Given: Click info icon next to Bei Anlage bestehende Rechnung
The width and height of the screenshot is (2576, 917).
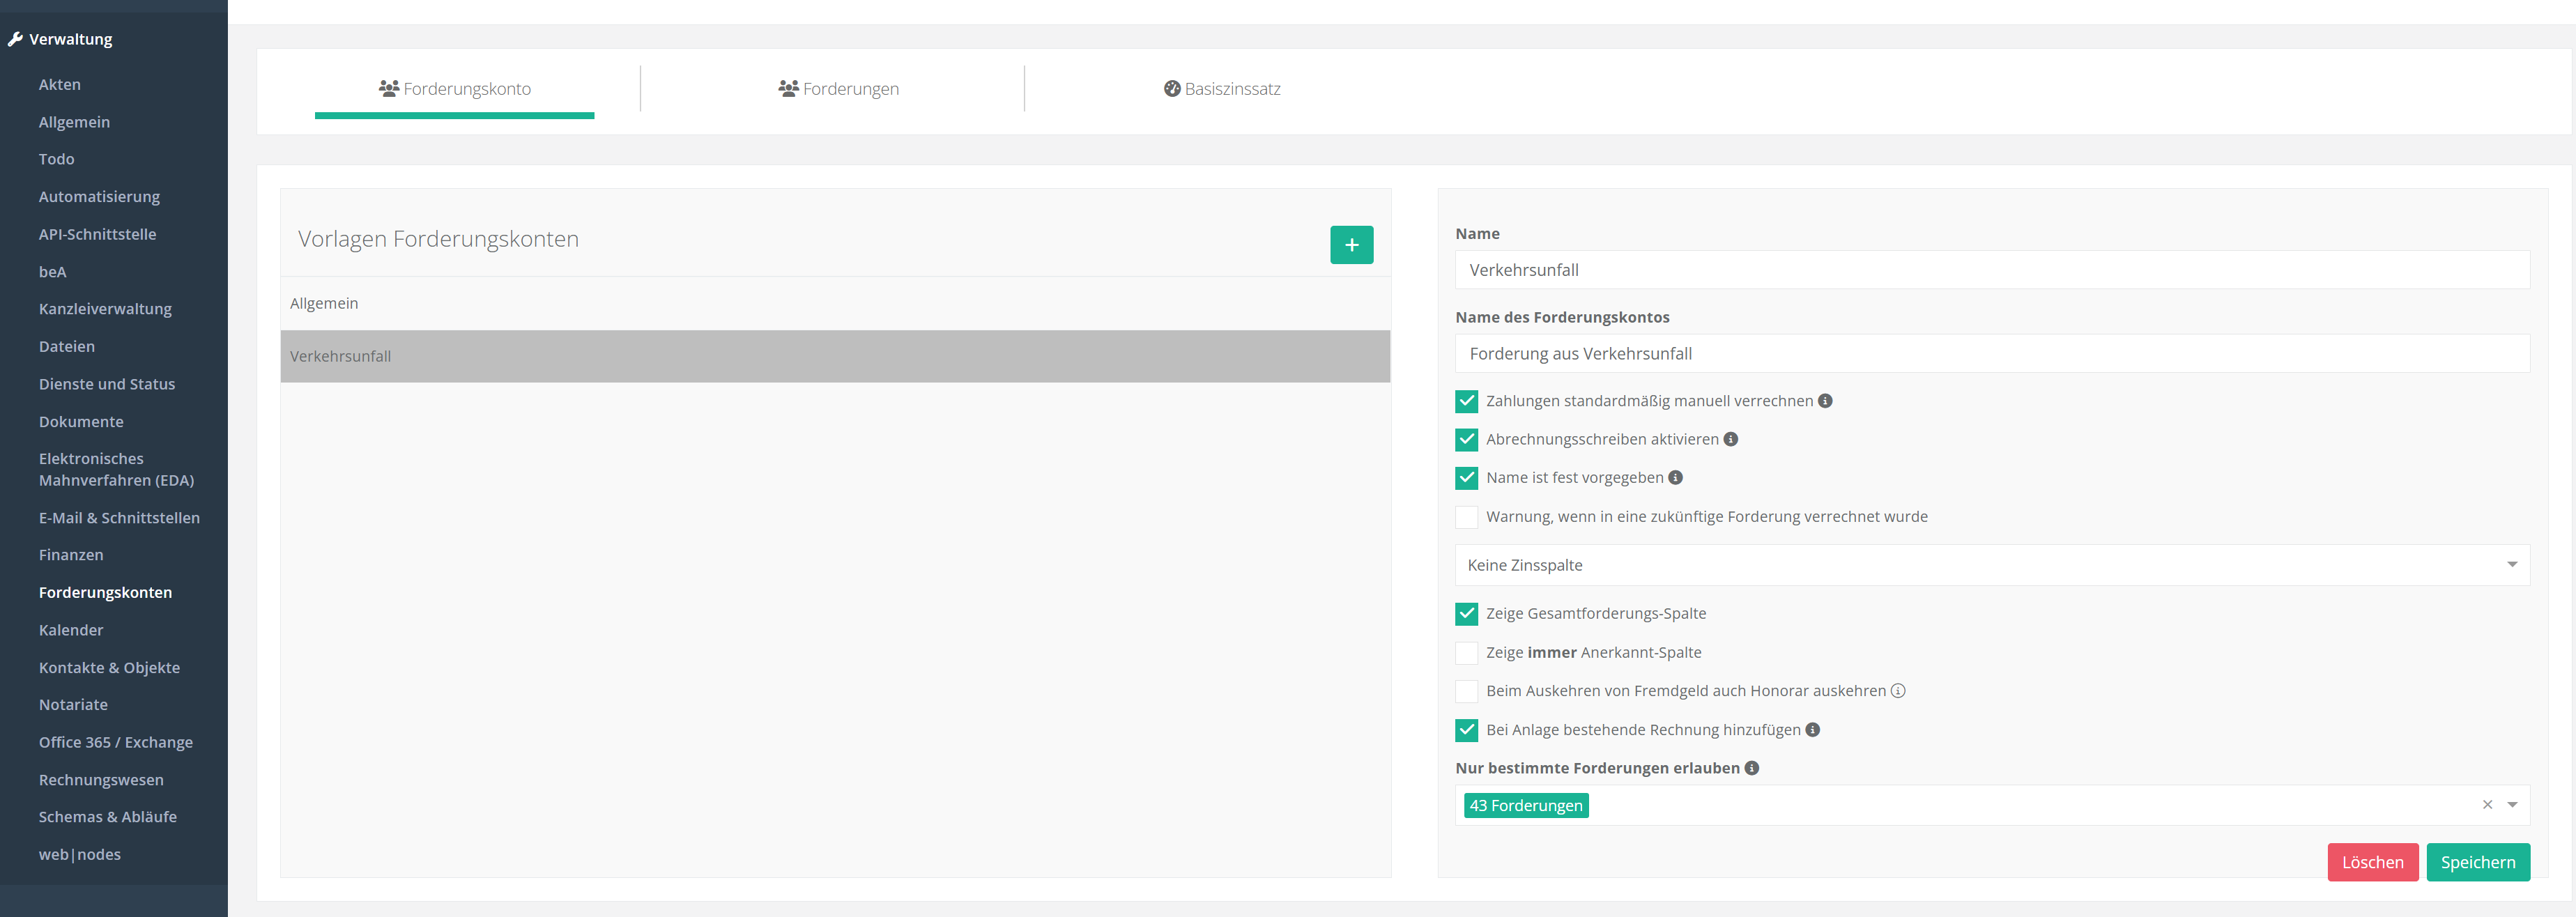Looking at the screenshot, I should click(x=1813, y=730).
